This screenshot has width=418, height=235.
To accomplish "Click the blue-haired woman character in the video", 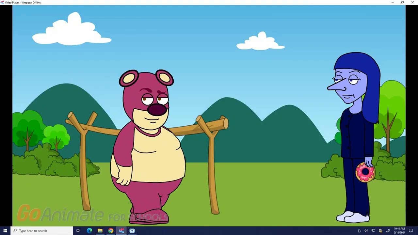I will coord(354,137).
